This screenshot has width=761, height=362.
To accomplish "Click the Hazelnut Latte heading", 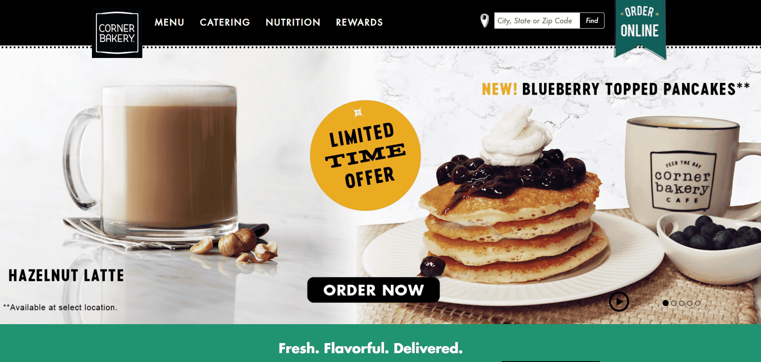I will click(66, 275).
